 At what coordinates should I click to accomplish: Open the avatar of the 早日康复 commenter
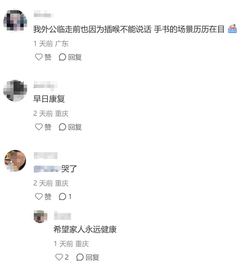[x=15, y=91]
